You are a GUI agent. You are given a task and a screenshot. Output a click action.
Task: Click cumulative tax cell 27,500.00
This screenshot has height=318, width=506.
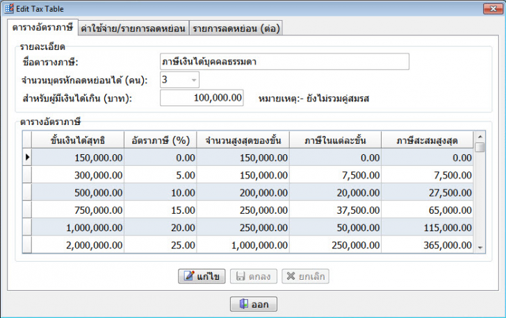coord(427,192)
